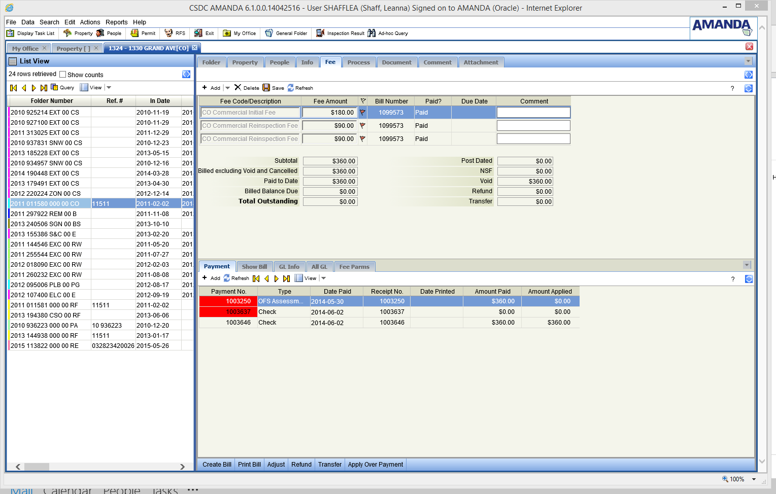This screenshot has height=494, width=776.
Task: Toggle the Show counts checkbox
Action: (63, 75)
